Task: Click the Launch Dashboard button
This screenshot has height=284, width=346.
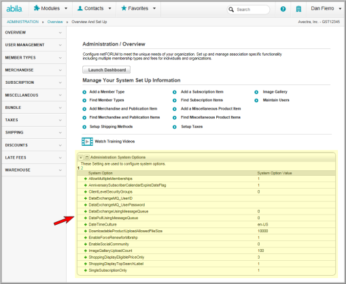Action: pyautogui.click(x=106, y=69)
